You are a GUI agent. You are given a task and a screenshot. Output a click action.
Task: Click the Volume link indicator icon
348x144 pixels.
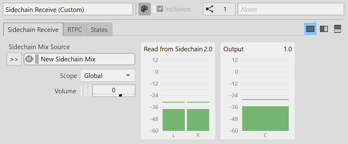click(x=85, y=91)
